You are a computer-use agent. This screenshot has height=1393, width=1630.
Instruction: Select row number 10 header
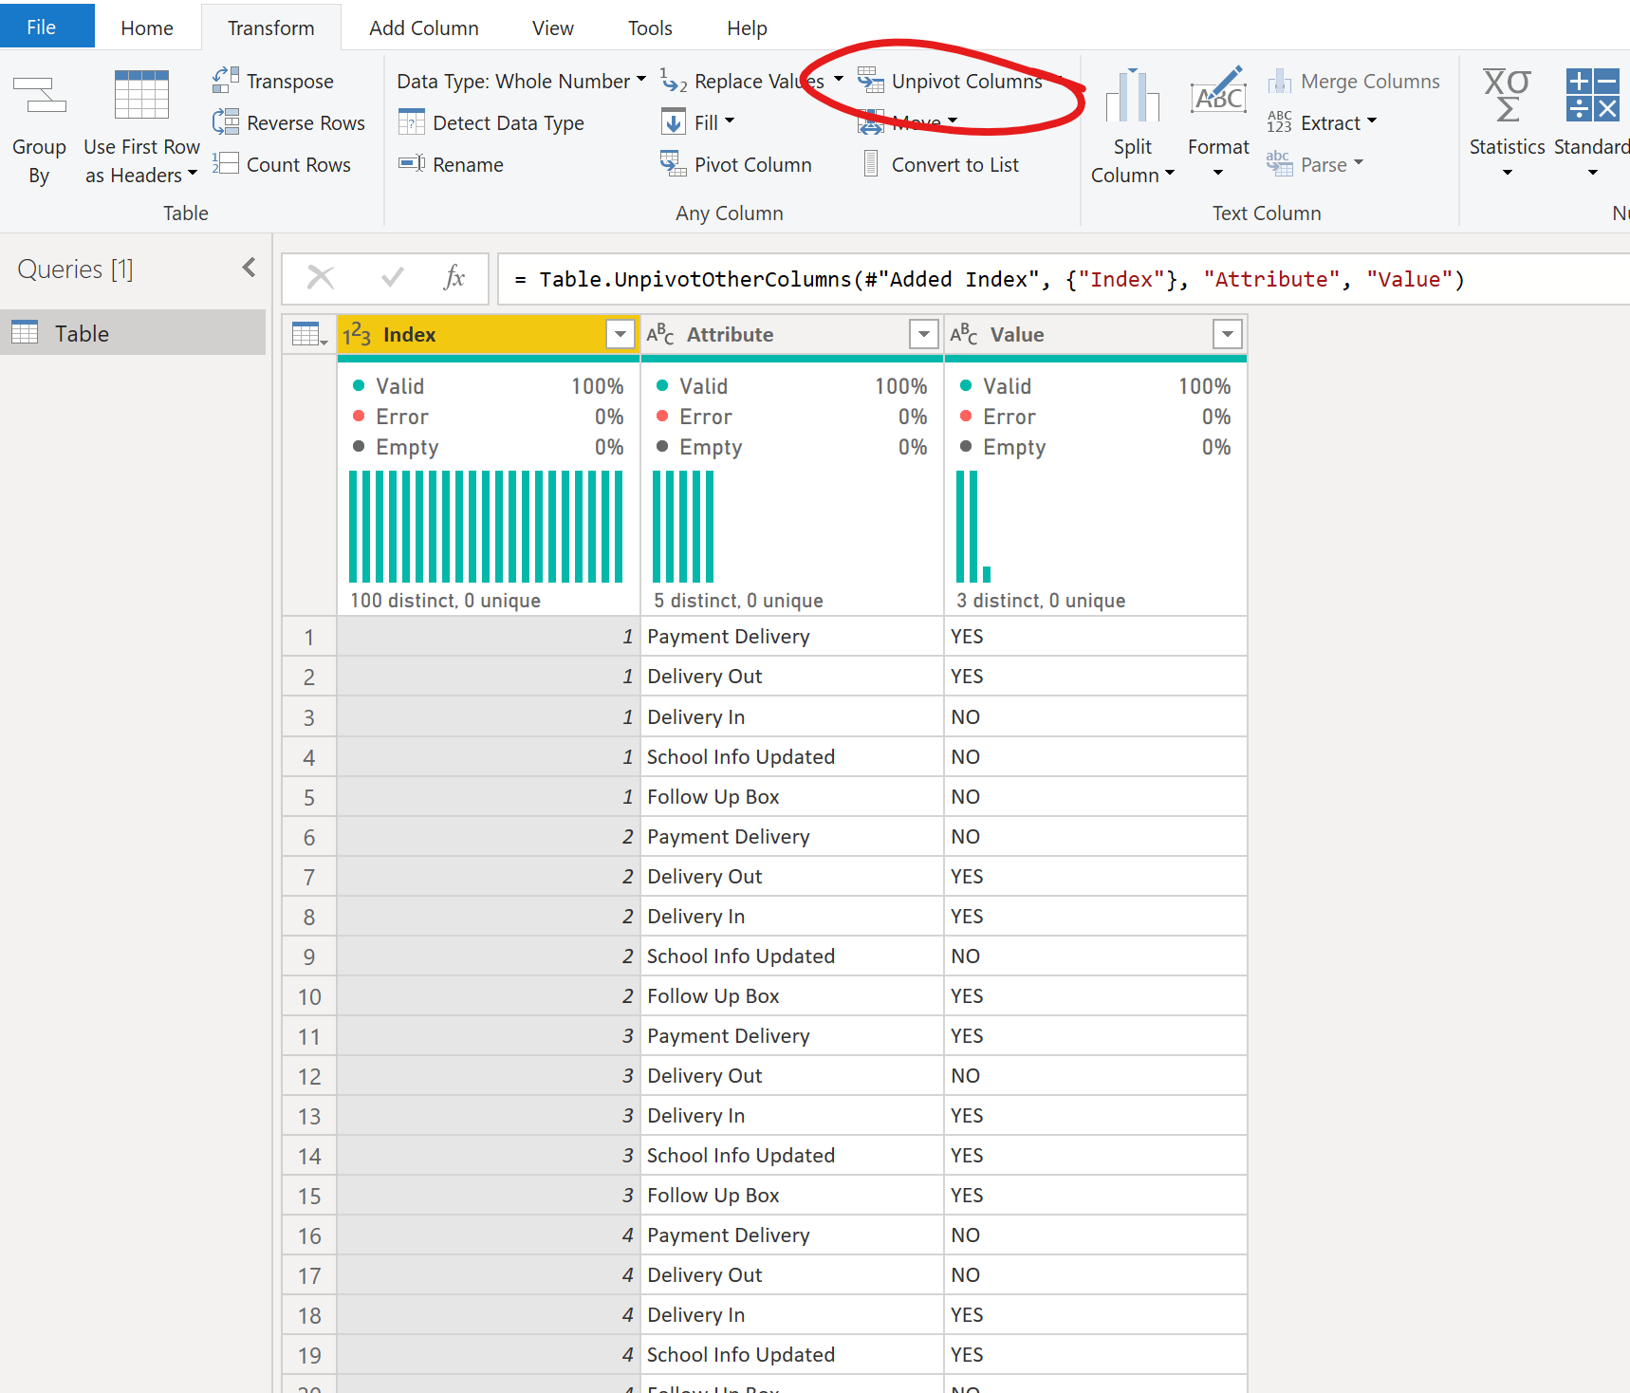pos(309,996)
